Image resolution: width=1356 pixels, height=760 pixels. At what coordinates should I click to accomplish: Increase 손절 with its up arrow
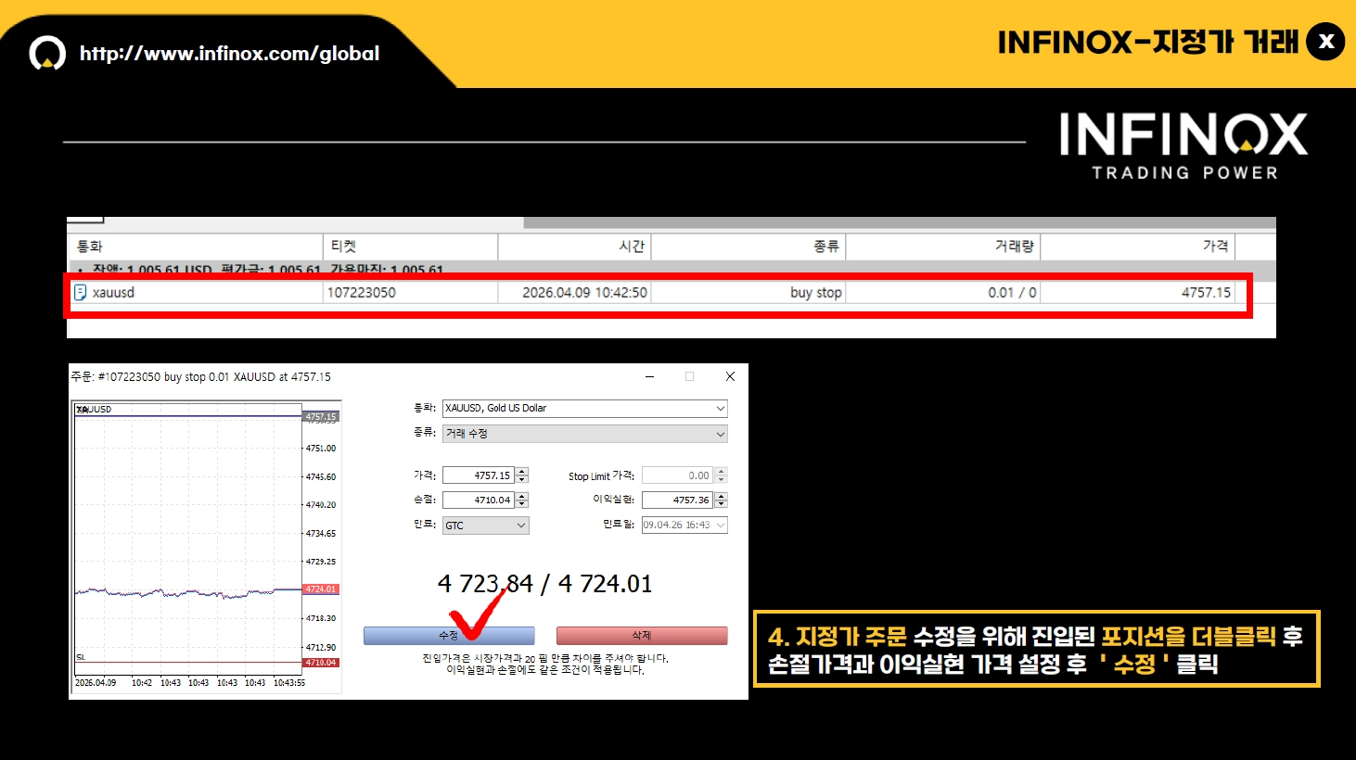pos(522,495)
